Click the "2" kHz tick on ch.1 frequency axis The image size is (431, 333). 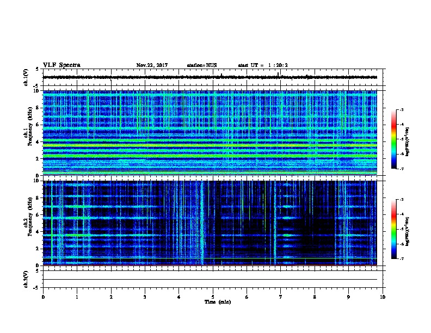tap(38, 159)
